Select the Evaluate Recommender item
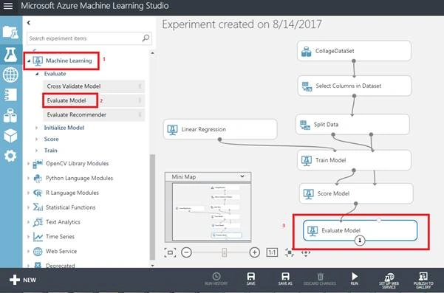Screen dimensions: 444x293 coord(94,115)
